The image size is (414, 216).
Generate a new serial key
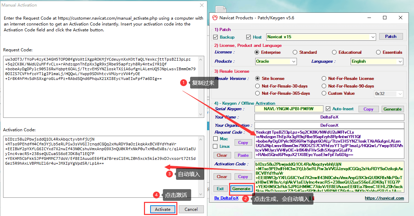(392, 109)
